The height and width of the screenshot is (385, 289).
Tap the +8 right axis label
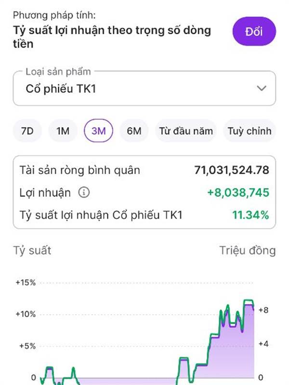click(263, 310)
